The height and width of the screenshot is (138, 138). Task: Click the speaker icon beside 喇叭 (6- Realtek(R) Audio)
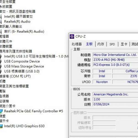tap(1, 31)
